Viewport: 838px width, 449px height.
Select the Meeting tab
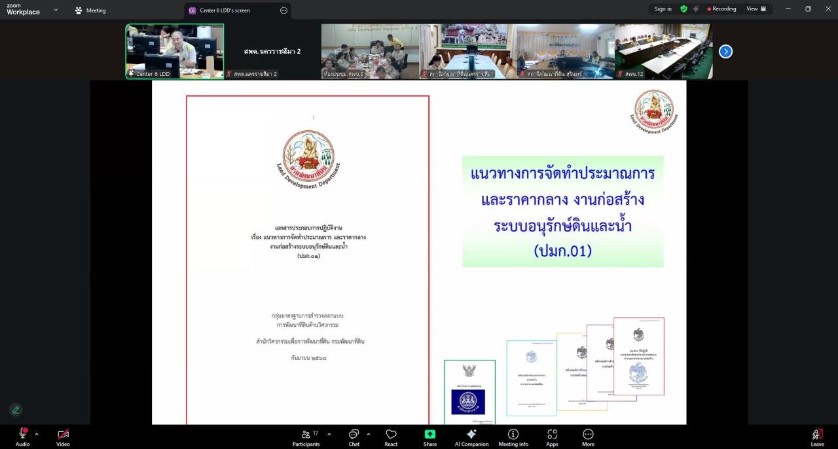[90, 10]
